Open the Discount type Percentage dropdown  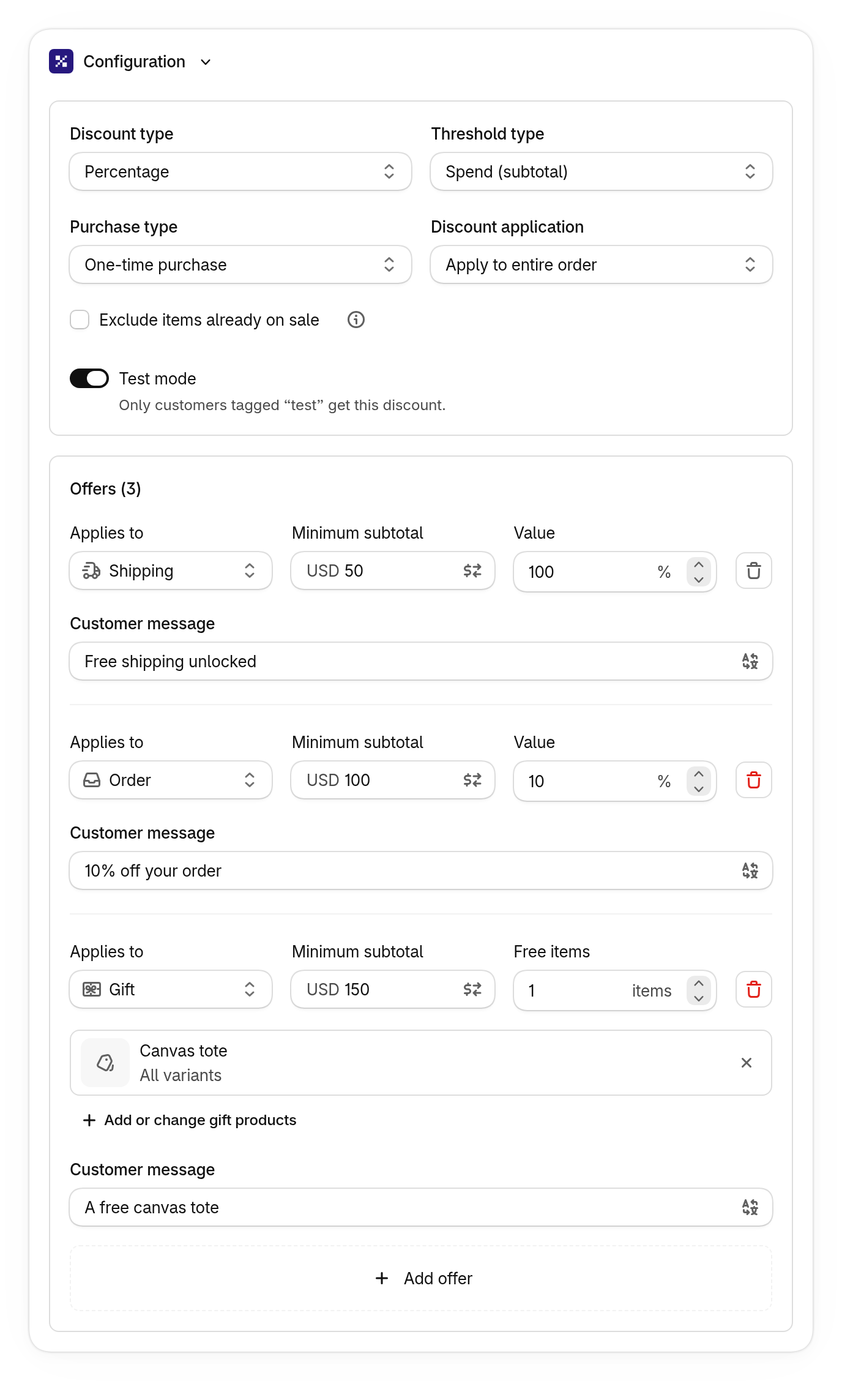[x=240, y=171]
